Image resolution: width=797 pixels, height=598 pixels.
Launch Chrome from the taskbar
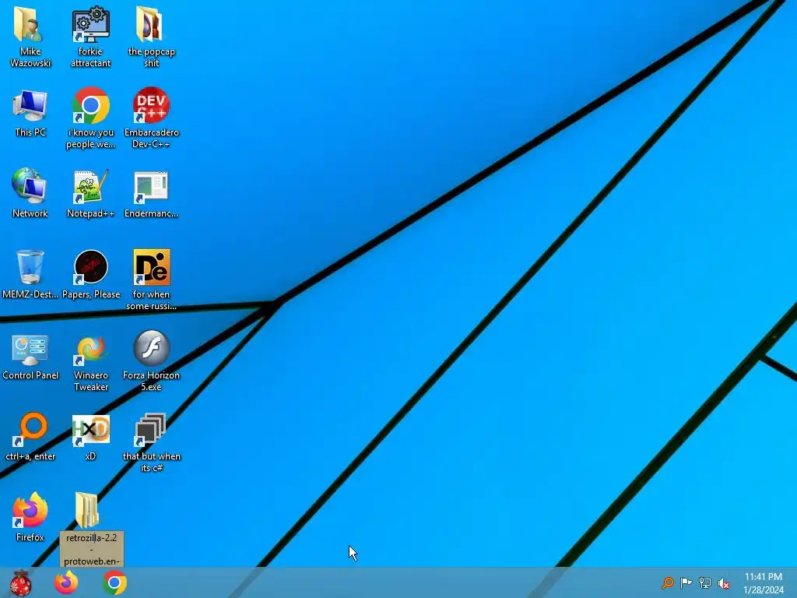pos(114,582)
